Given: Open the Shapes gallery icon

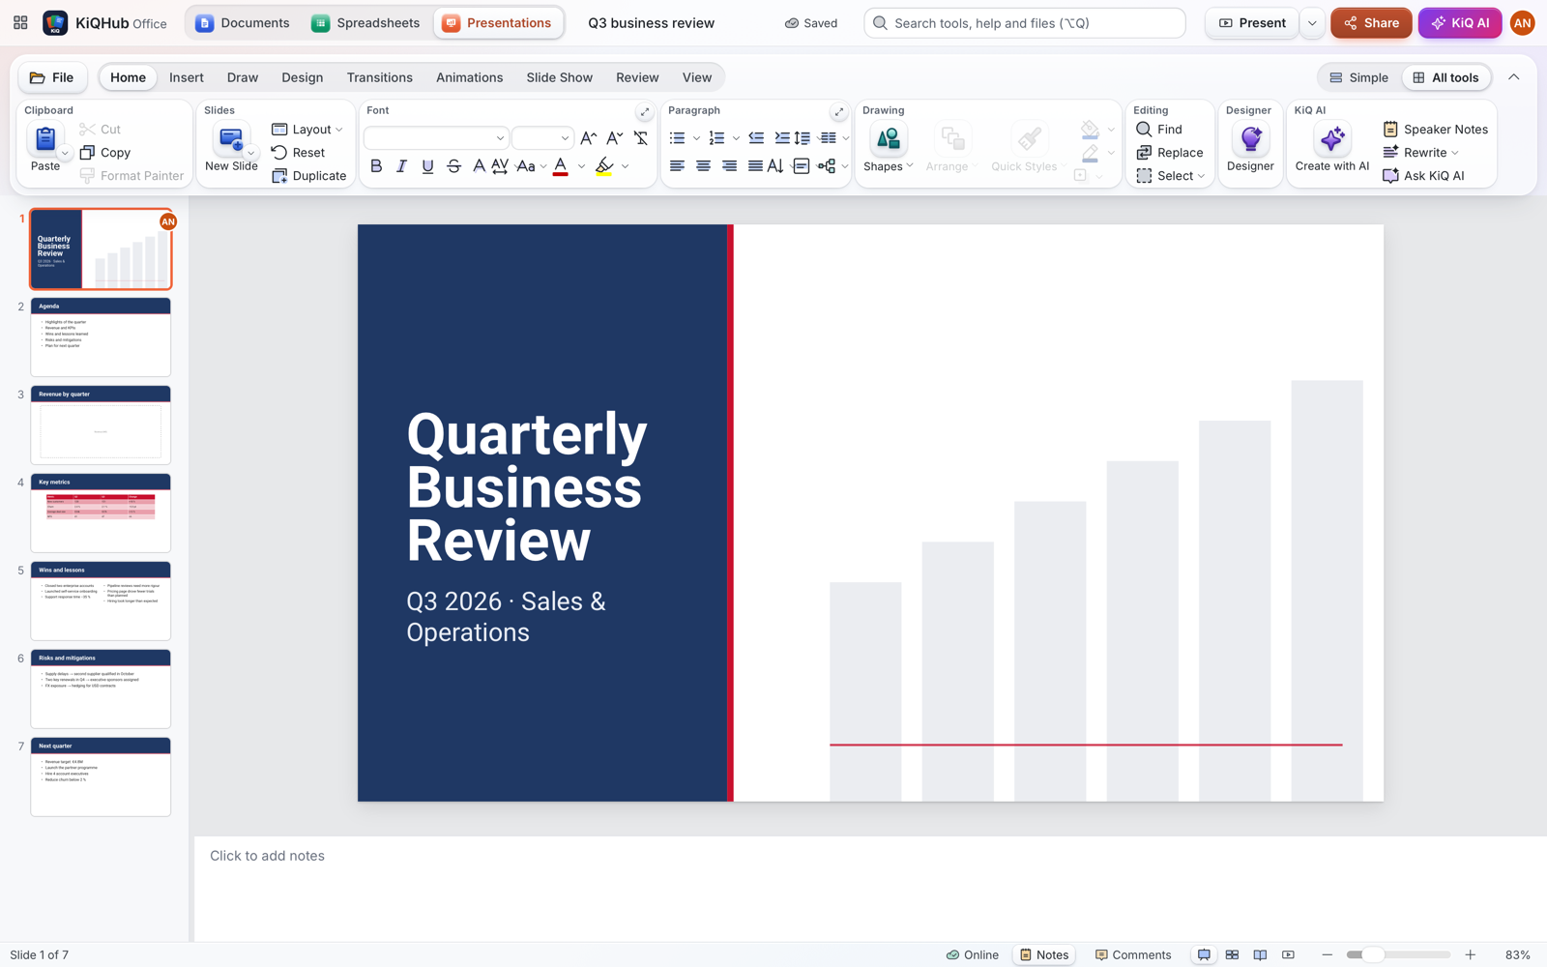Looking at the screenshot, I should click(x=887, y=139).
